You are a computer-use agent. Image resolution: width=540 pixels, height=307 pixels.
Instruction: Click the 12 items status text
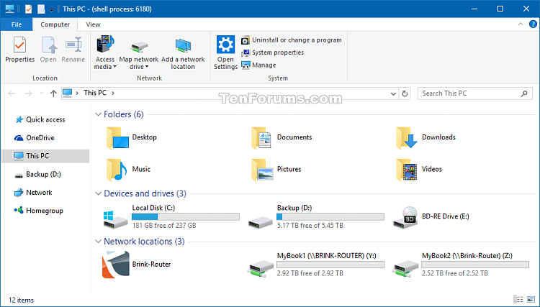[x=21, y=300]
